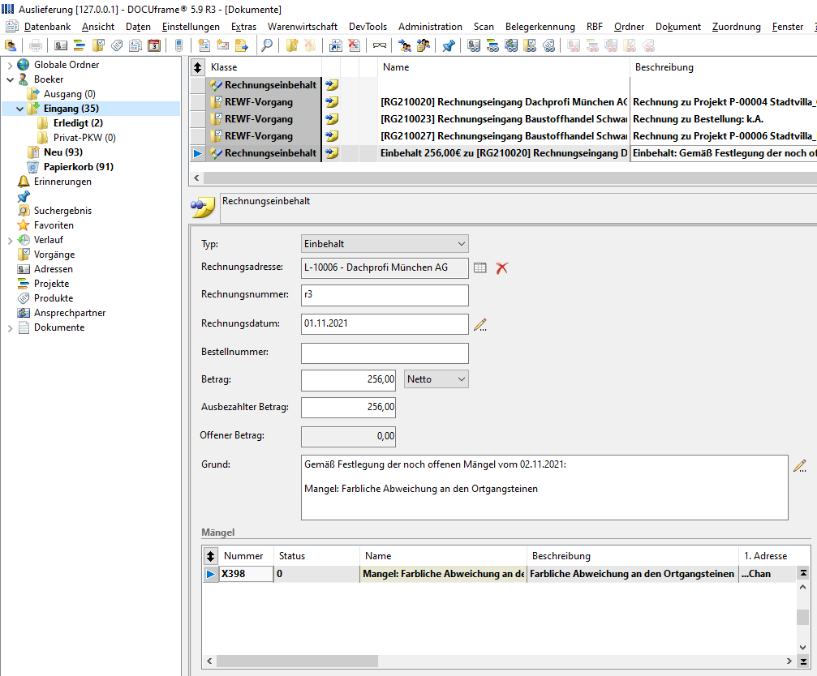Open Favoriten in the sidebar
The image size is (817, 676).
point(54,225)
